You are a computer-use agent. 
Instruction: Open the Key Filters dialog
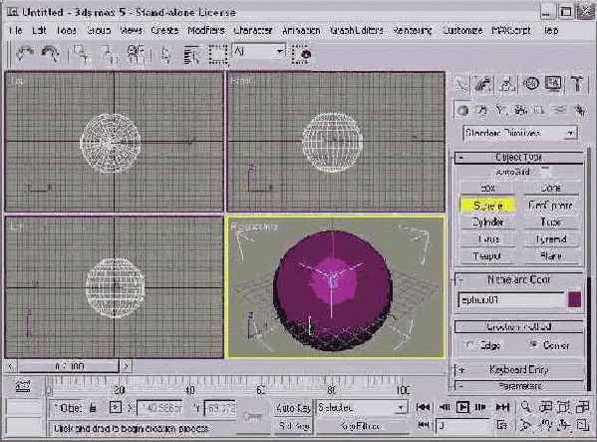(x=361, y=426)
